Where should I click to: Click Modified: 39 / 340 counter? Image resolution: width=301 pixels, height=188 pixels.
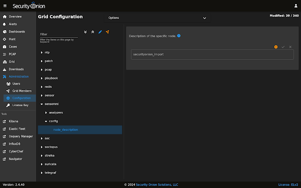pyautogui.click(x=284, y=16)
